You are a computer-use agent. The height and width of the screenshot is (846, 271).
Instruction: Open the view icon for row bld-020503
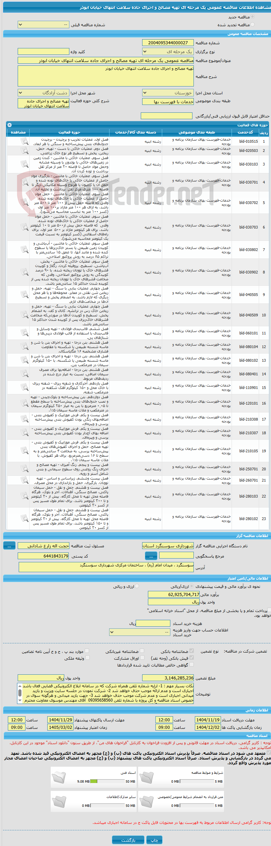pos(24,151)
